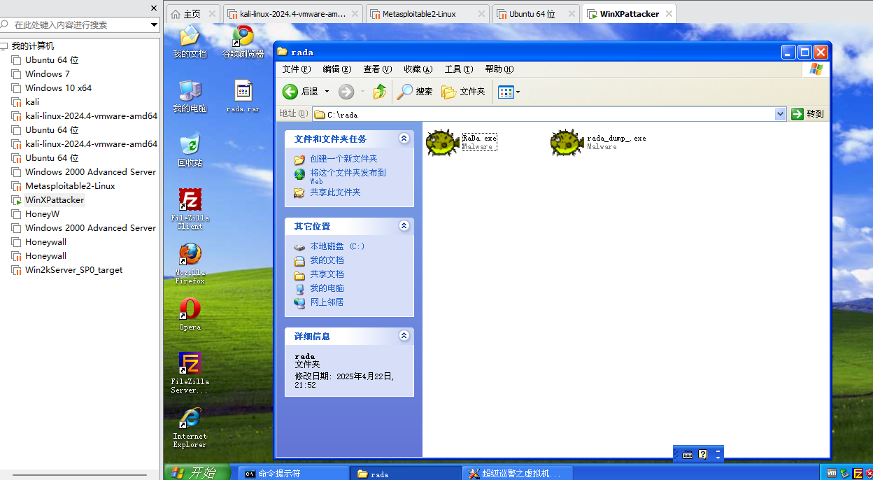Open the VM library search dropdown

[155, 24]
